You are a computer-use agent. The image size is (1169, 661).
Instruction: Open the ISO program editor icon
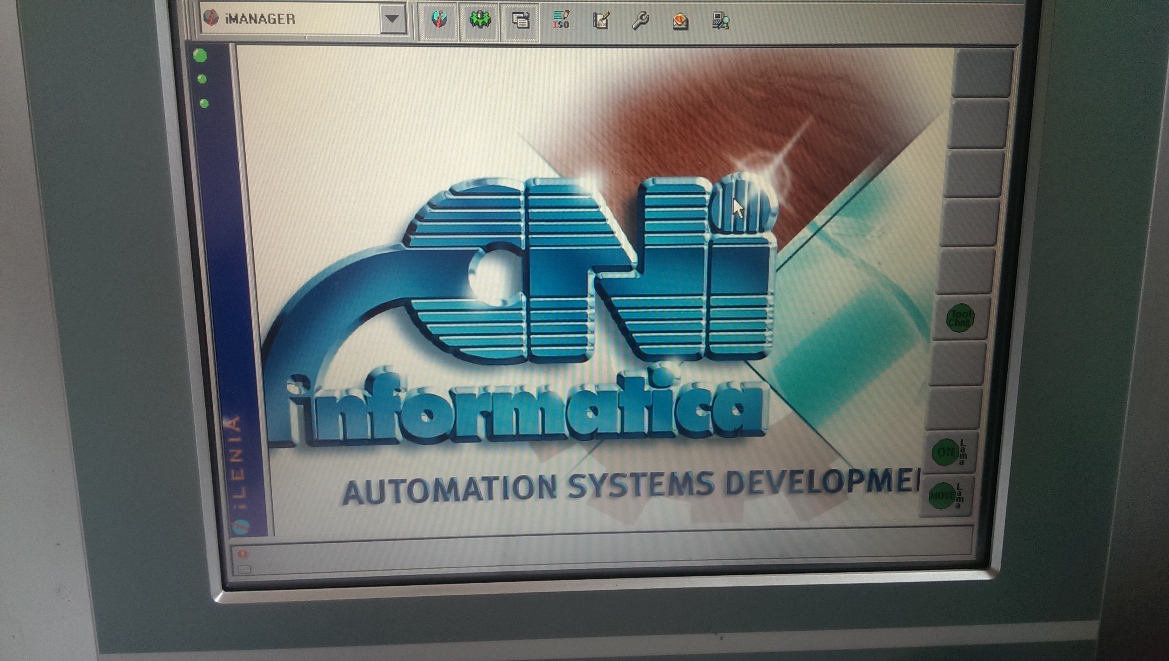click(561, 20)
